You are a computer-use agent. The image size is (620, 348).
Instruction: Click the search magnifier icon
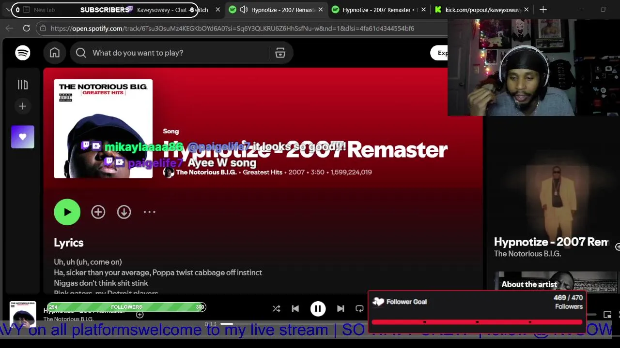pyautogui.click(x=81, y=53)
